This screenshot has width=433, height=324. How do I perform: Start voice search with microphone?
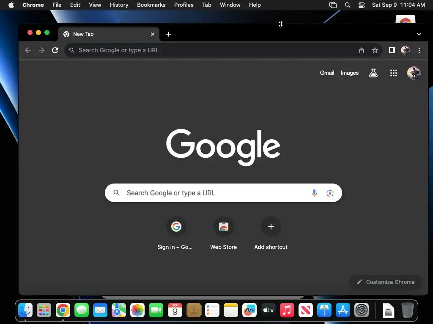click(314, 193)
